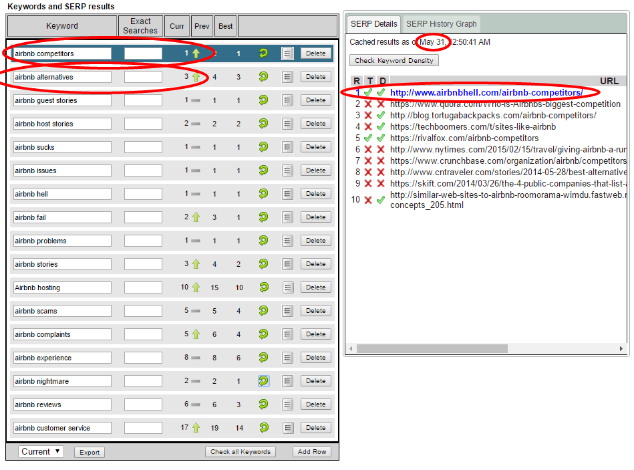Screen dimensions: 634x470
Task: Open details list for airbnb reviews
Action: 287,404
